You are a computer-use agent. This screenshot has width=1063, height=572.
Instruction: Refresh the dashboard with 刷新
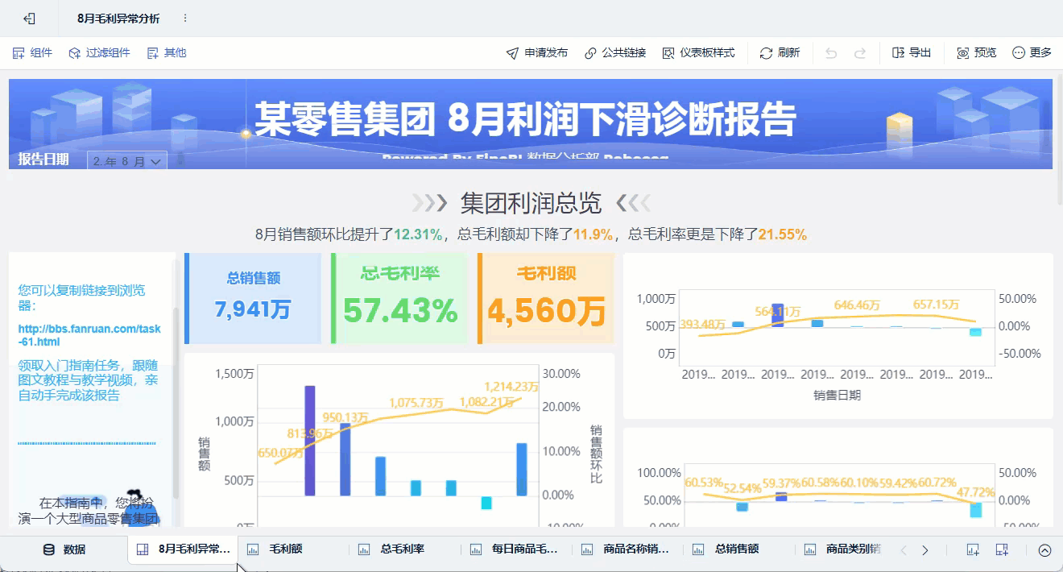click(x=780, y=52)
